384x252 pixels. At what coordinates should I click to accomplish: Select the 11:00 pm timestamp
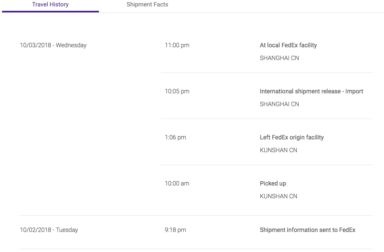coord(177,45)
